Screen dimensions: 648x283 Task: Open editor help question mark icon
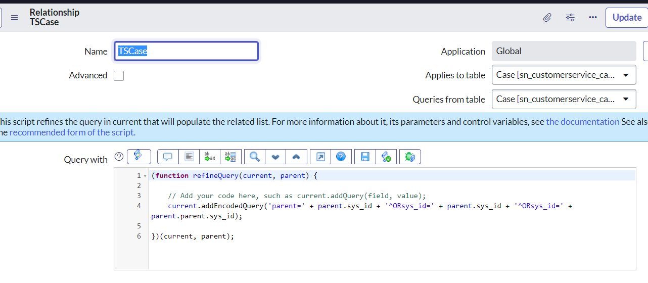(341, 157)
